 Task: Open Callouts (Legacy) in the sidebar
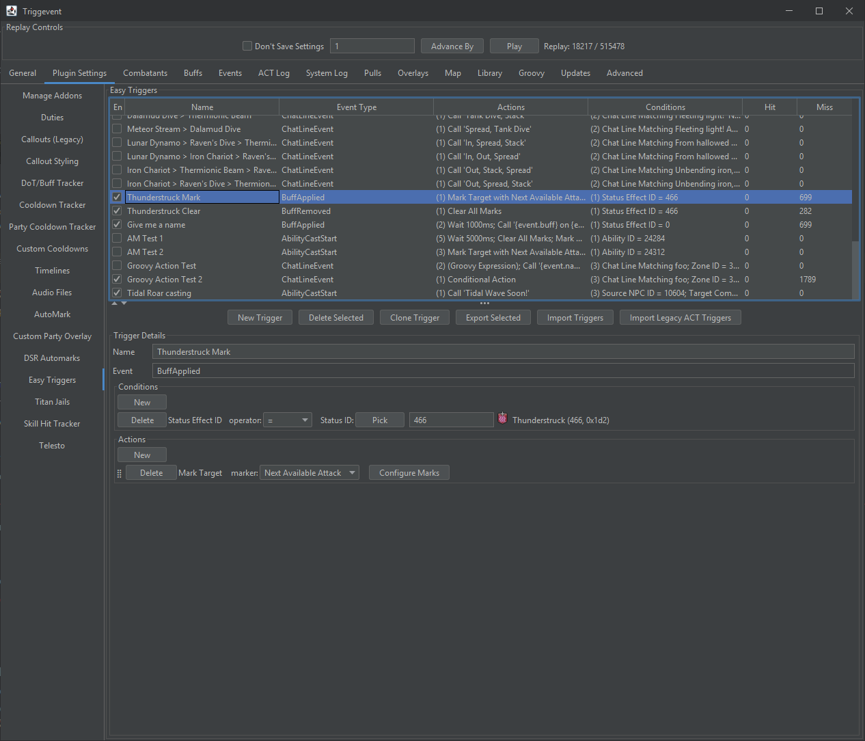(x=53, y=139)
